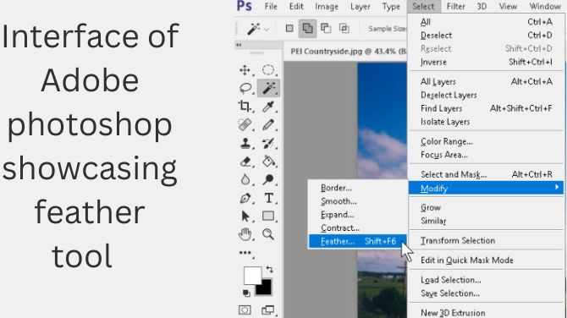Screen dimensions: 567x318
Task: Select the Blur tool
Action: pos(245,179)
